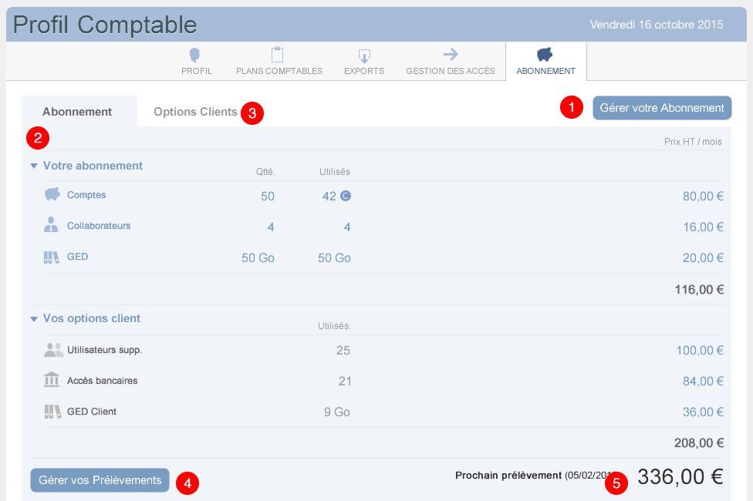753x501 pixels.
Task: Click the Abonnement piggy bank icon
Action: [545, 54]
